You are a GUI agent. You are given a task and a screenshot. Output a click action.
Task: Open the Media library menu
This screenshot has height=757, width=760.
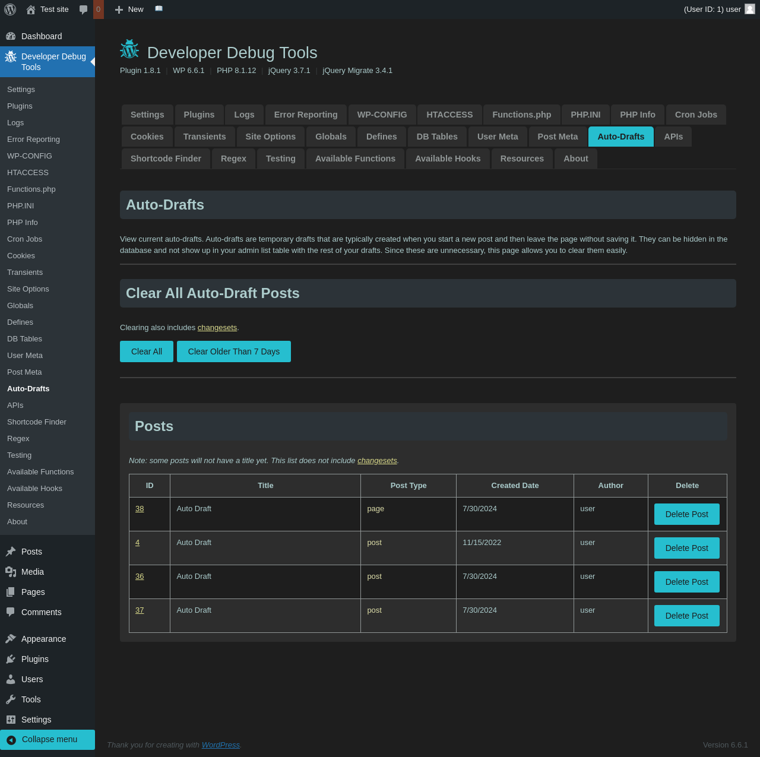coord(33,572)
